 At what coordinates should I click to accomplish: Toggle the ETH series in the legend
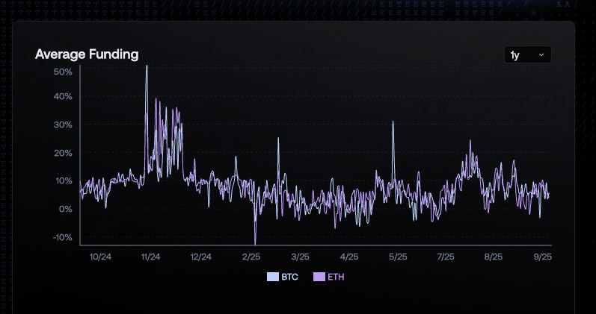click(x=328, y=277)
